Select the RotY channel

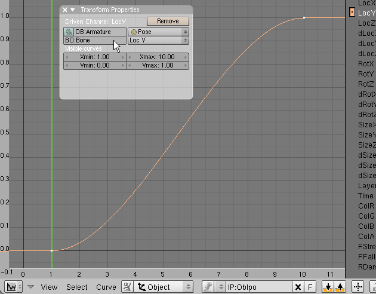pyautogui.click(x=366, y=74)
